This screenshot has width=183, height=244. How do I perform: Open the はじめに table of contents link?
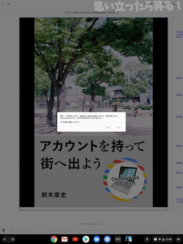(x=180, y=32)
